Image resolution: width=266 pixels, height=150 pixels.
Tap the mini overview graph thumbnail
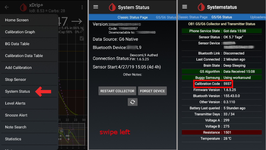71,134
